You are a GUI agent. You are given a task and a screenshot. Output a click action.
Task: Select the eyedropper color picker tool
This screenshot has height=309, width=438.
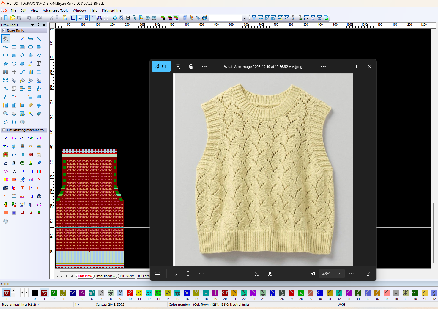click(x=31, y=64)
